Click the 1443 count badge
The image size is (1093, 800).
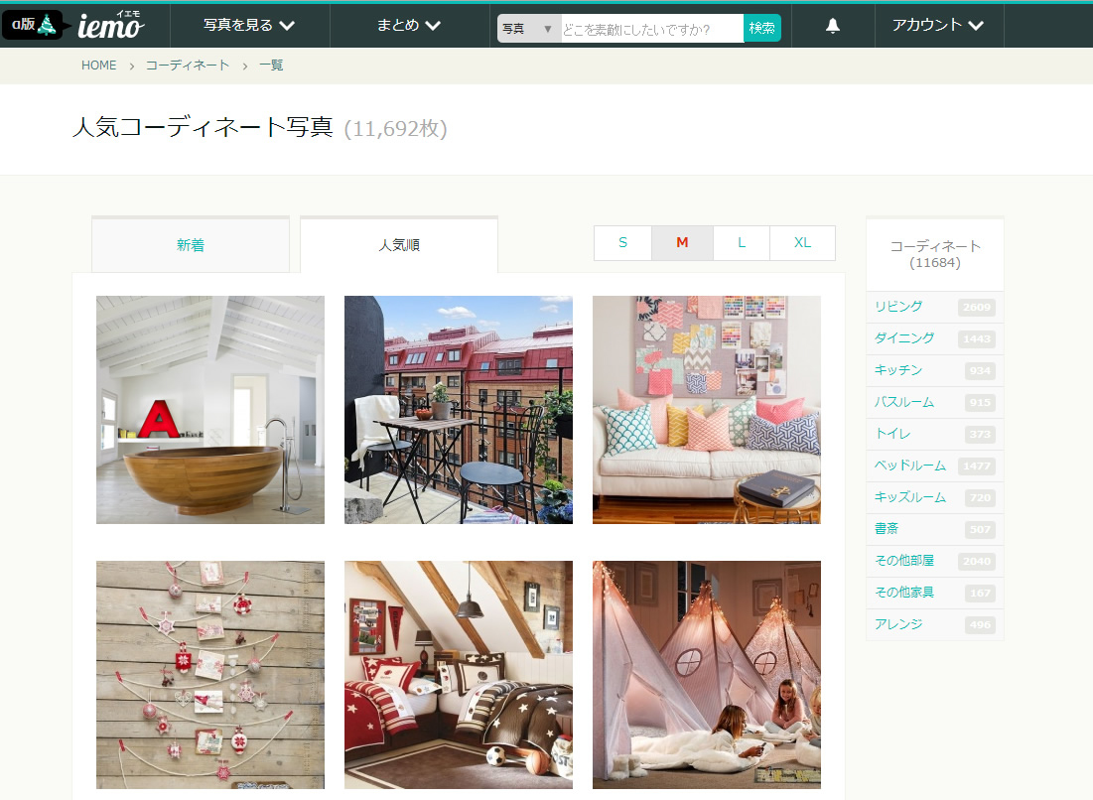(x=977, y=339)
